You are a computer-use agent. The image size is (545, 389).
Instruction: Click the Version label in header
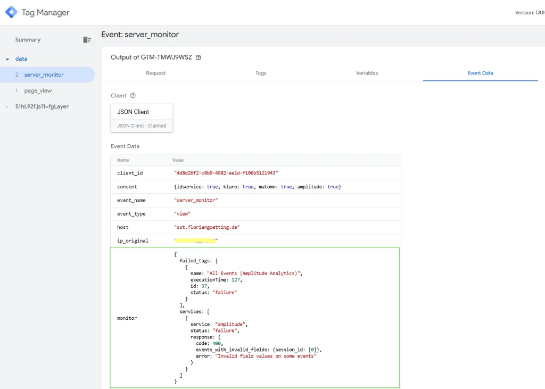(530, 13)
